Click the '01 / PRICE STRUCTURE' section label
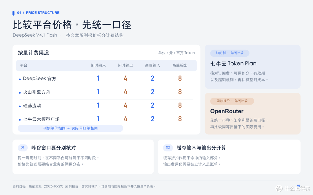This screenshot has width=313, height=195. click(x=38, y=13)
